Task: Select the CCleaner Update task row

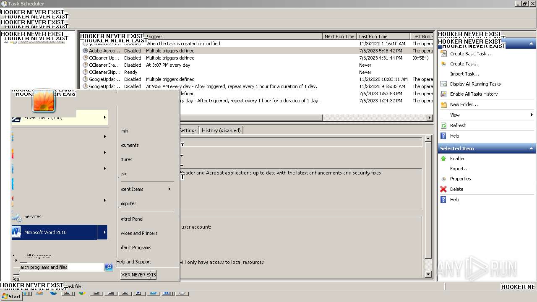Action: (x=257, y=58)
